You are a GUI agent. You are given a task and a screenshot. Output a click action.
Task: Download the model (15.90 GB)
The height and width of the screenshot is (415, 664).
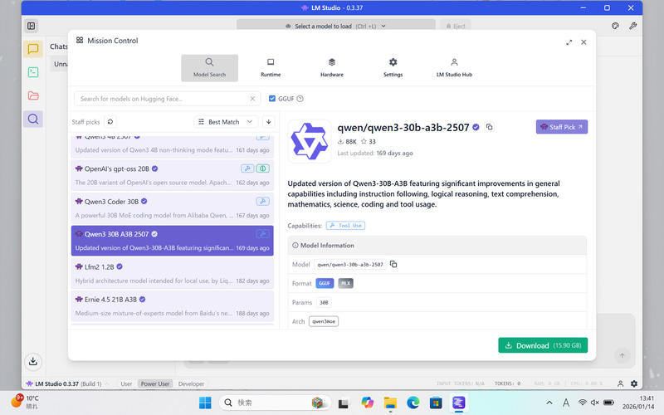pyautogui.click(x=543, y=345)
